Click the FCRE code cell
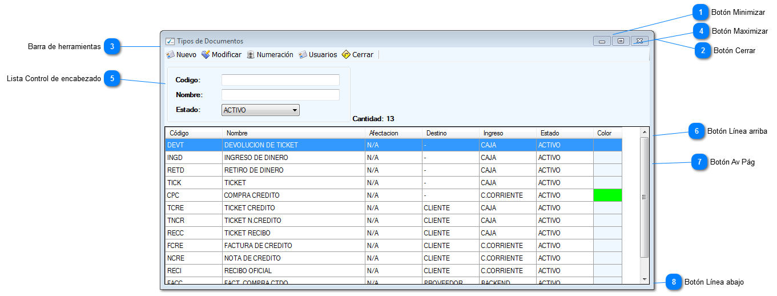 (x=194, y=246)
